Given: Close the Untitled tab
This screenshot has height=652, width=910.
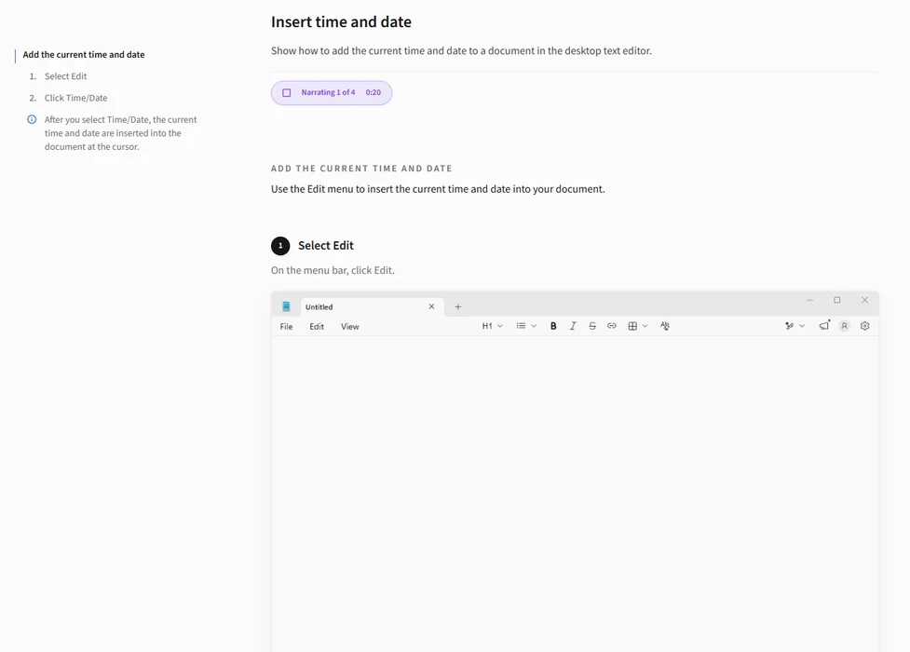Looking at the screenshot, I should click(x=431, y=306).
